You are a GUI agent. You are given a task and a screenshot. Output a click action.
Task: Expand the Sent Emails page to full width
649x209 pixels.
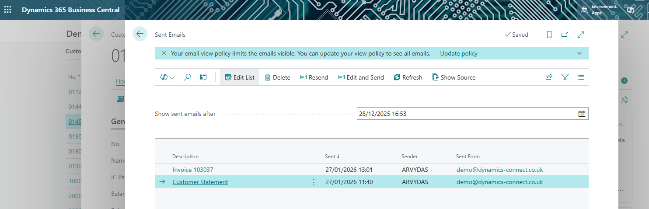click(x=581, y=35)
